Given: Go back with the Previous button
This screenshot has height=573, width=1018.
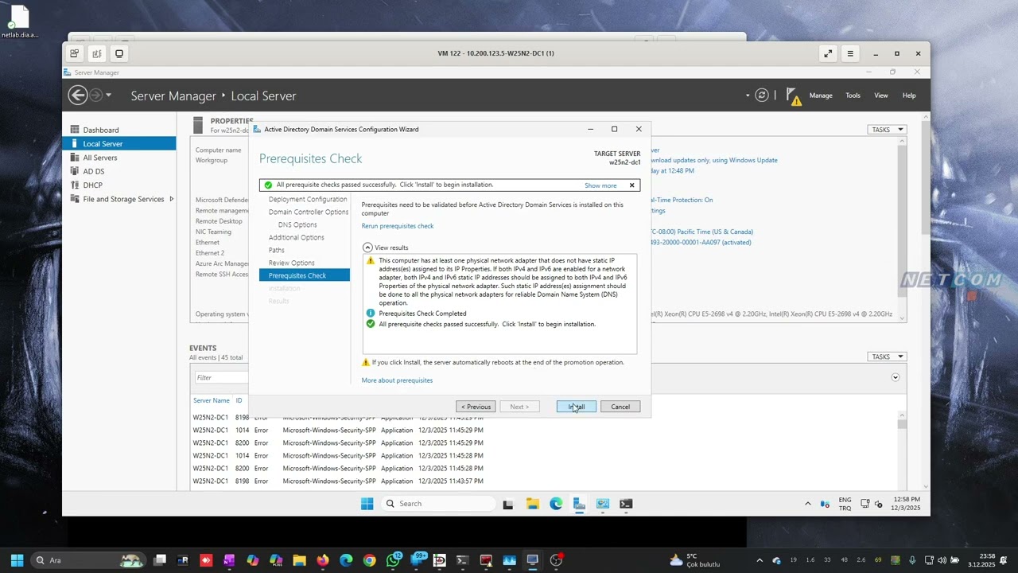Looking at the screenshot, I should pos(476,407).
